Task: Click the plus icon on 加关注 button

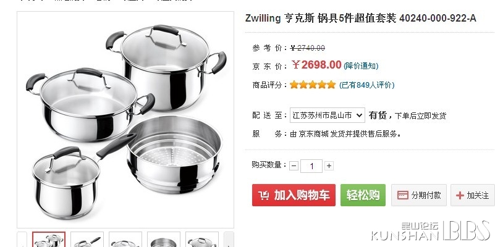Action: click(460, 195)
